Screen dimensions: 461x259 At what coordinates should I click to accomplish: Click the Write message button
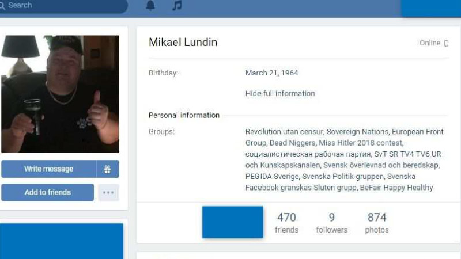click(x=48, y=169)
